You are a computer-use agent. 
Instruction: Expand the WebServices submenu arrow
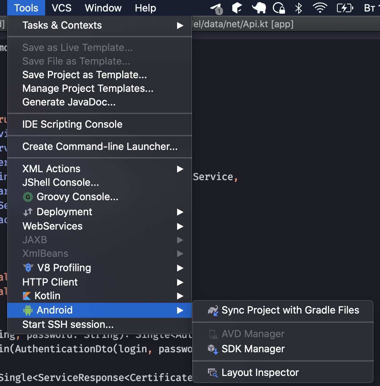pos(180,226)
